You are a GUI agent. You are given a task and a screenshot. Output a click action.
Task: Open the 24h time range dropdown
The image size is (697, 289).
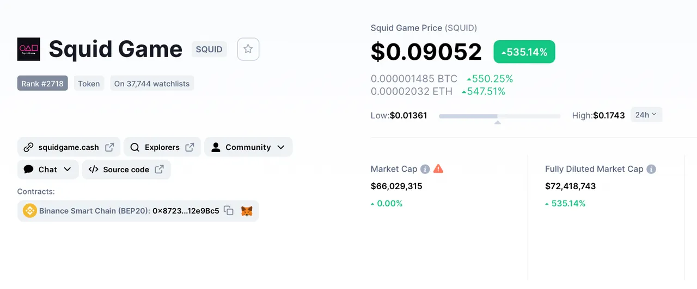(646, 115)
